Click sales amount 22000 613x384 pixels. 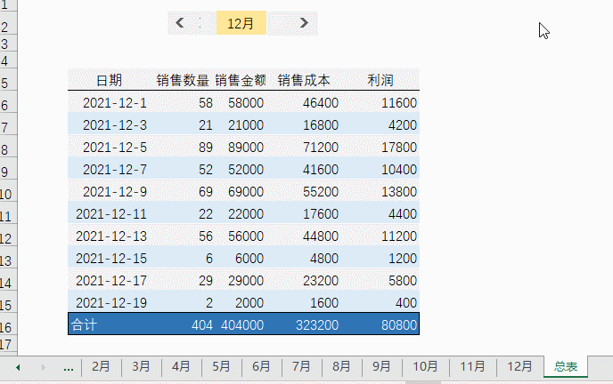pos(246,214)
